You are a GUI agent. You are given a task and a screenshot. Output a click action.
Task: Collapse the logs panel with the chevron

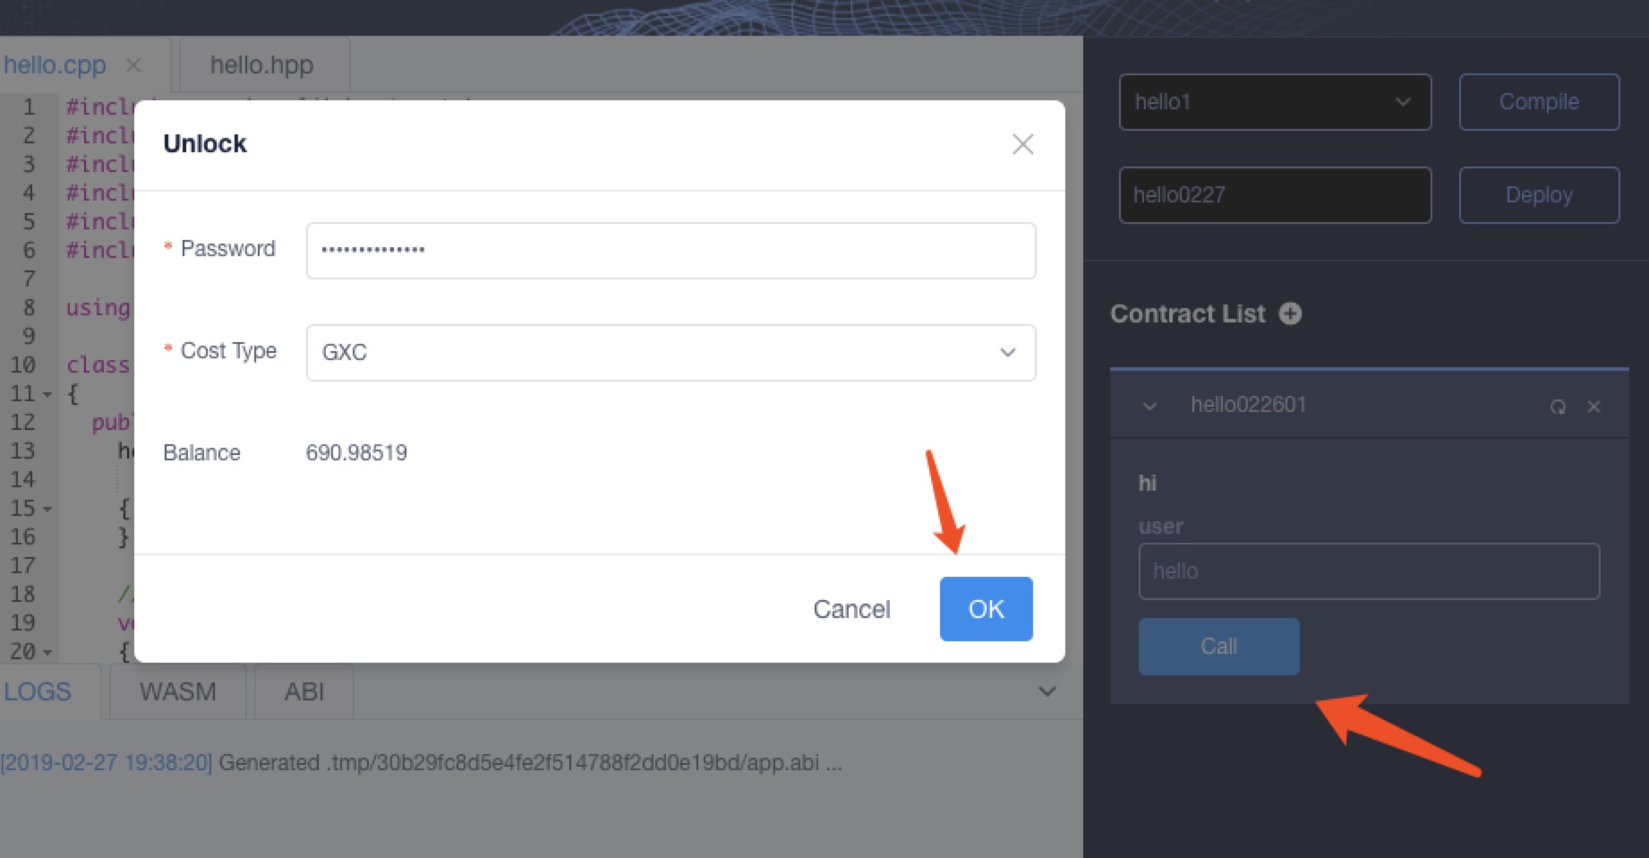click(x=1047, y=691)
